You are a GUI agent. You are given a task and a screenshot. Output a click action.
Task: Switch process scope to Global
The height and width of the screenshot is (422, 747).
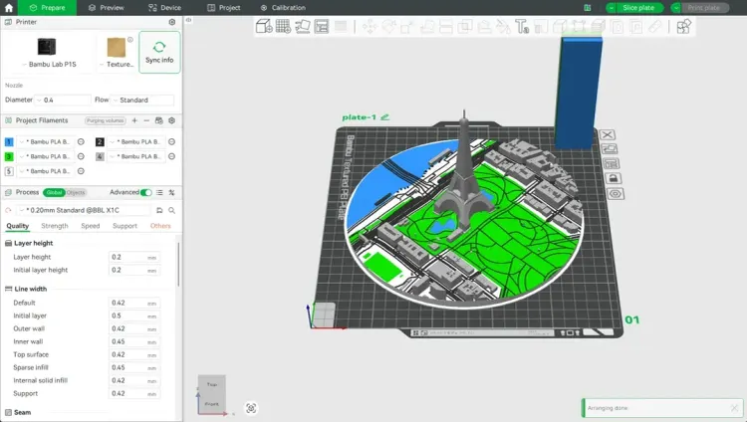[x=54, y=192]
